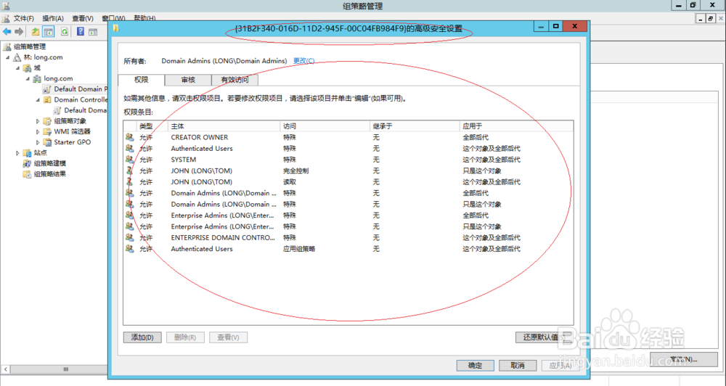Click the Domain Controllers OU folder icon
The height and width of the screenshot is (386, 726).
click(47, 99)
